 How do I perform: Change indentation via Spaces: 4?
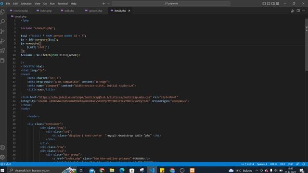click(x=262, y=164)
